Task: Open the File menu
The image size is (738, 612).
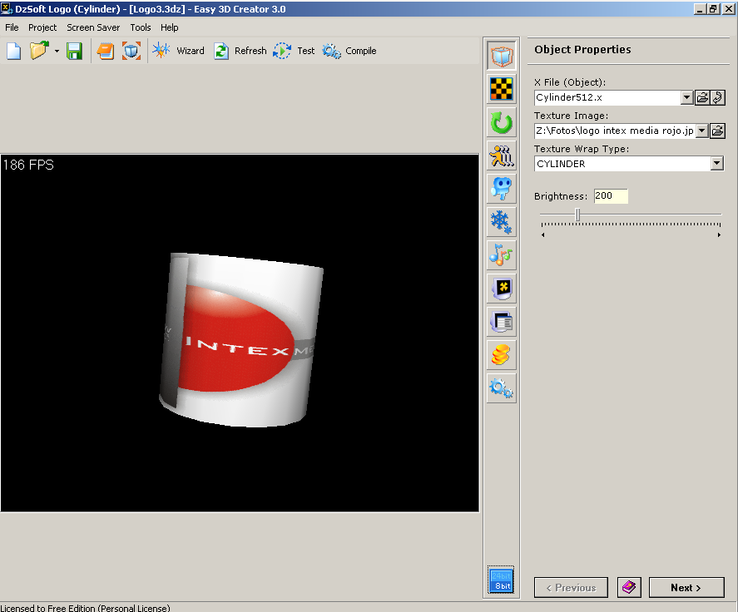Action: click(x=12, y=27)
